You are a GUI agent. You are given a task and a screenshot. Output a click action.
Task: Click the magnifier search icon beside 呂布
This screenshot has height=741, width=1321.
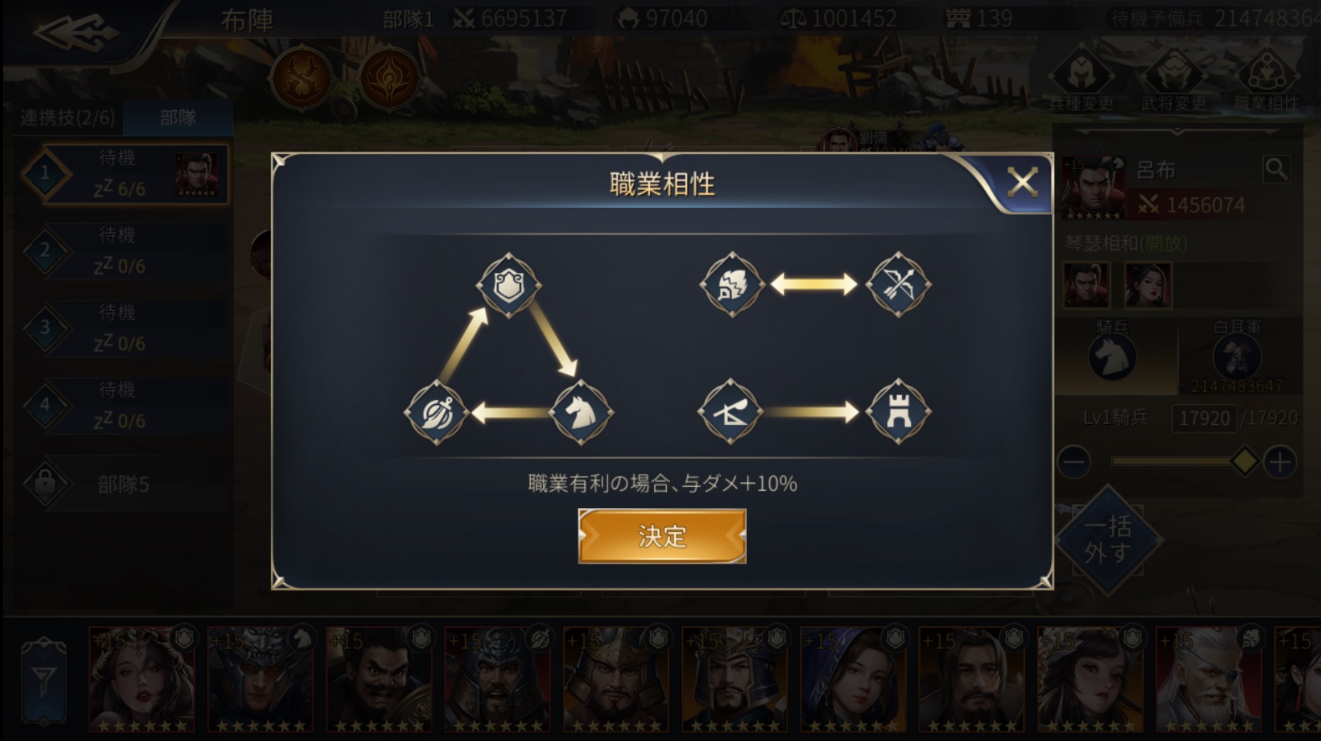[1276, 170]
